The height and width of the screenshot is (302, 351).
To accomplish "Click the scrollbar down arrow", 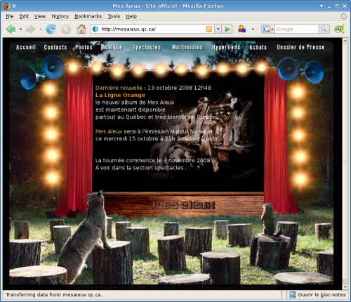I will tap(345, 287).
